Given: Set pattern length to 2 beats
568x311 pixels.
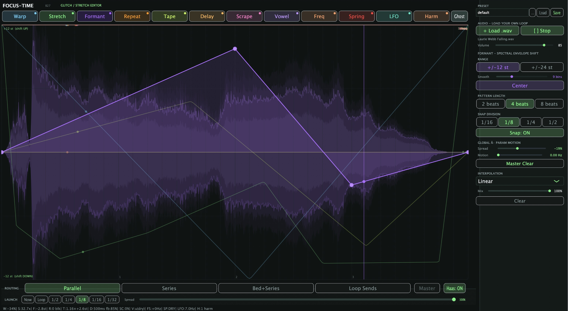Looking at the screenshot, I should [490, 104].
